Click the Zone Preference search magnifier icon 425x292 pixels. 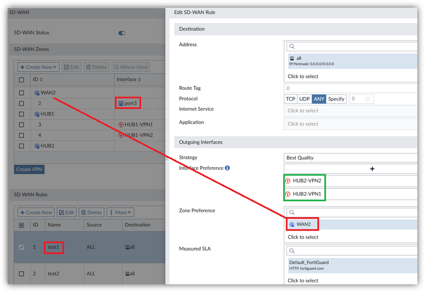point(292,212)
